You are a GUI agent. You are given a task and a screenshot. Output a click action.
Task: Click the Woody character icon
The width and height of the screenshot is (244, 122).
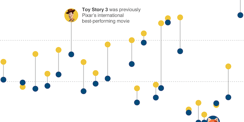click(71, 15)
